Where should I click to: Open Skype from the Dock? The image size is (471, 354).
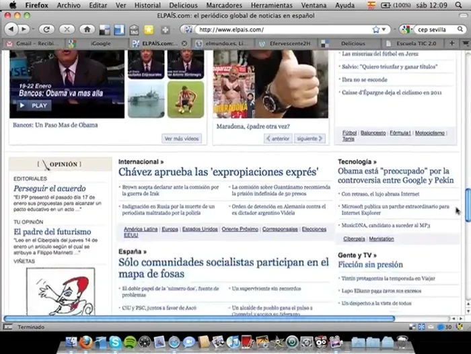(115, 343)
